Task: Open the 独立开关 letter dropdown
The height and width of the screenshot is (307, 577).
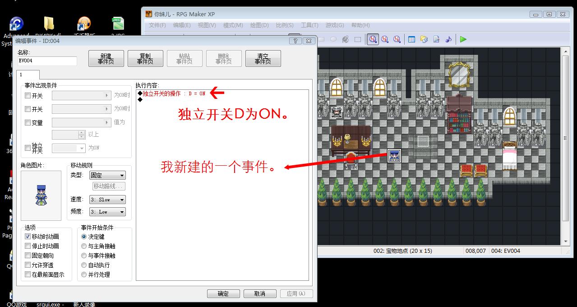Action: pyautogui.click(x=69, y=148)
